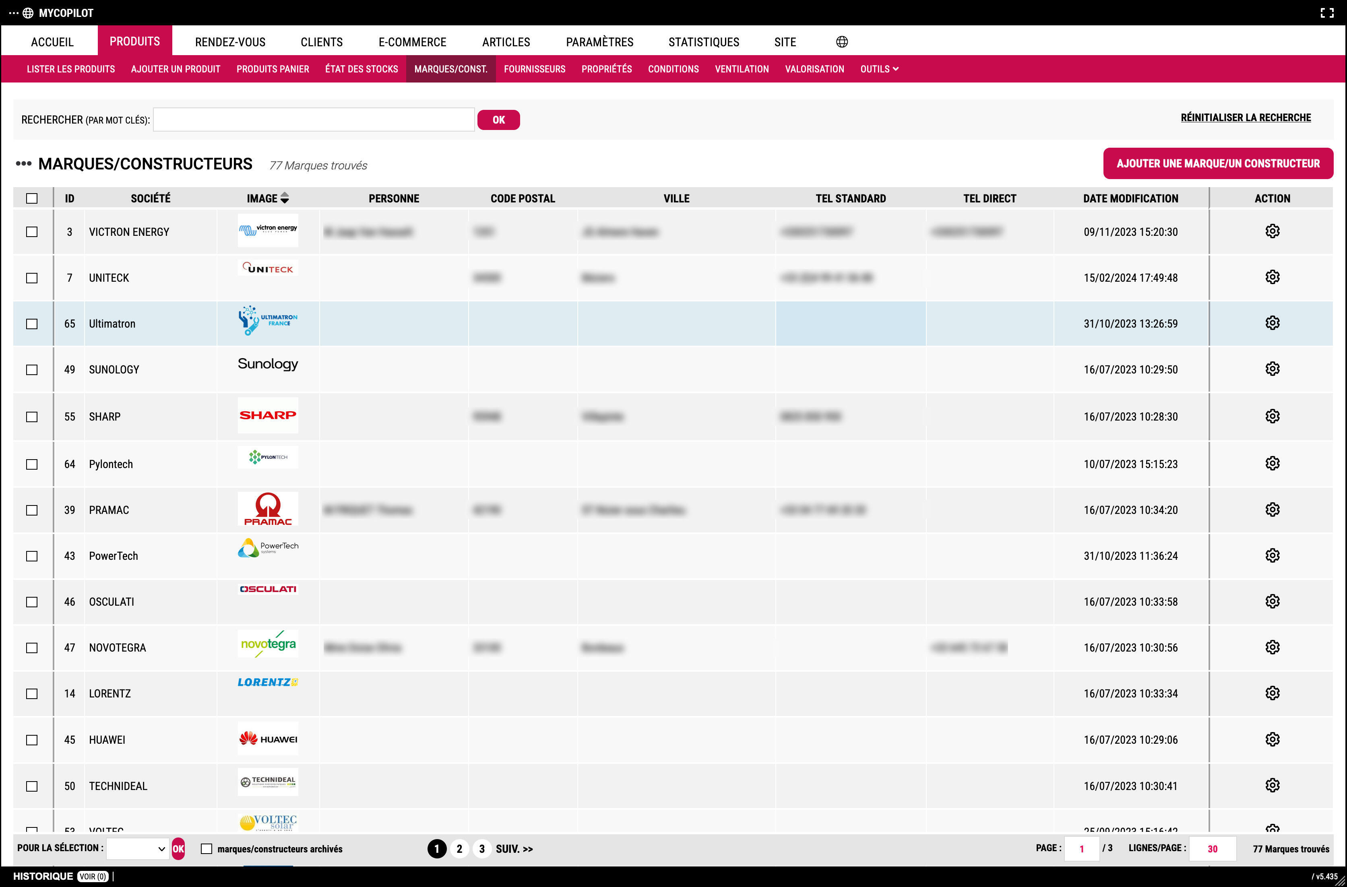This screenshot has height=887, width=1347.
Task: Expand the OUTILS submenu
Action: 879,69
